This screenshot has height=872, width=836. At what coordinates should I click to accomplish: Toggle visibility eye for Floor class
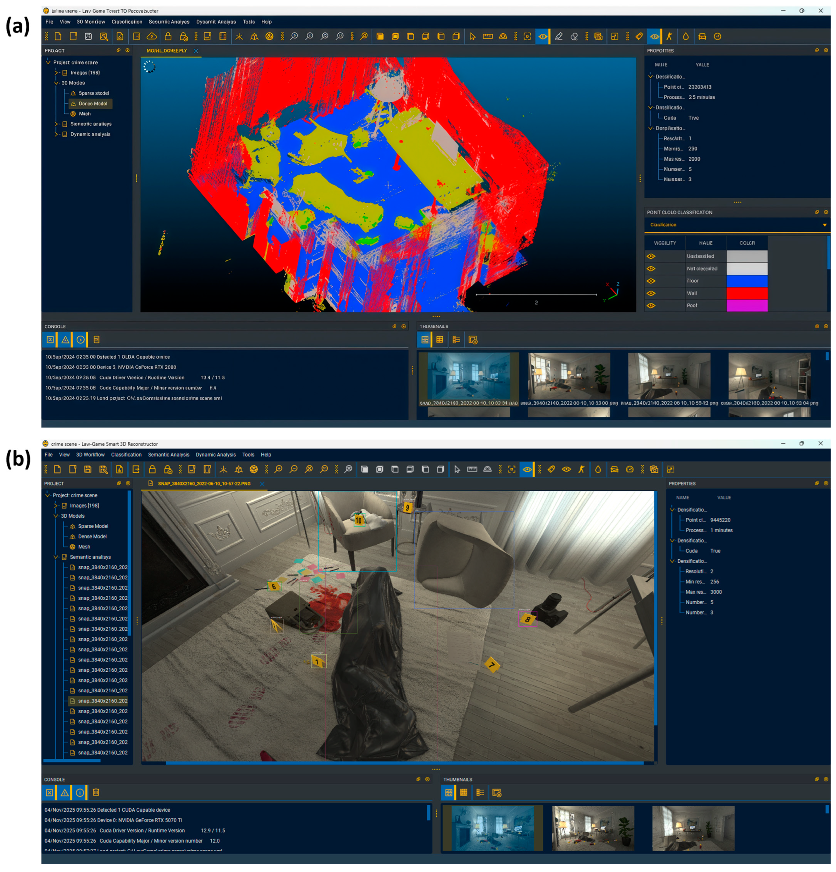click(651, 281)
